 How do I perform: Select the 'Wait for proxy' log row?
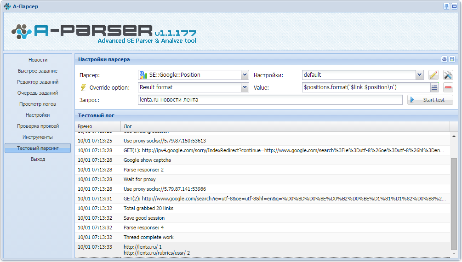(262, 179)
